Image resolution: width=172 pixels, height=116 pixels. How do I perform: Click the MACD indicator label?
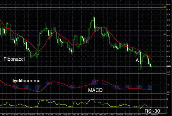pos(95,90)
